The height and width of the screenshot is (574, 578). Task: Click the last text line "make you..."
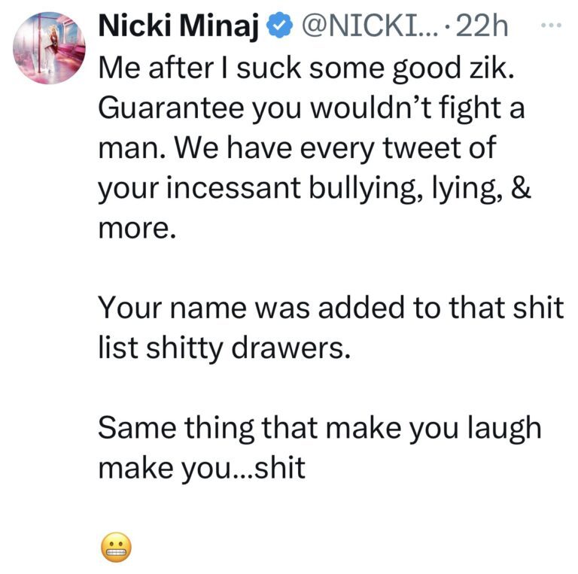pos(202,467)
